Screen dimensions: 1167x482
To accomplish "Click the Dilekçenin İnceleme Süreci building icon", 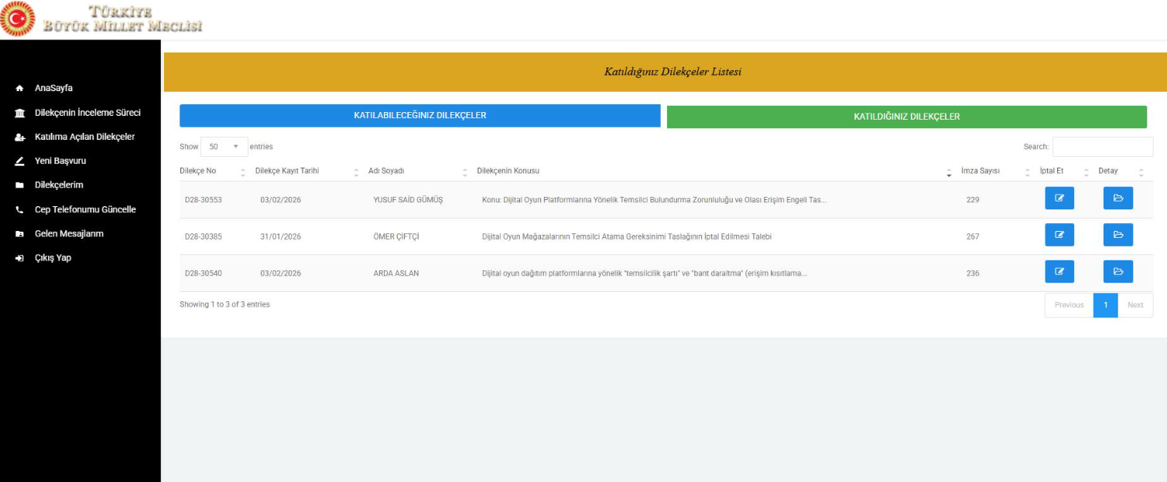I will tap(19, 113).
